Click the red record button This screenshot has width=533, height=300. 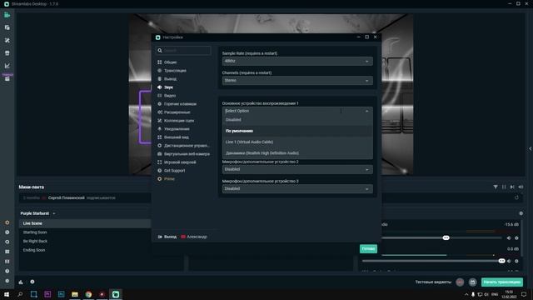[460, 282]
